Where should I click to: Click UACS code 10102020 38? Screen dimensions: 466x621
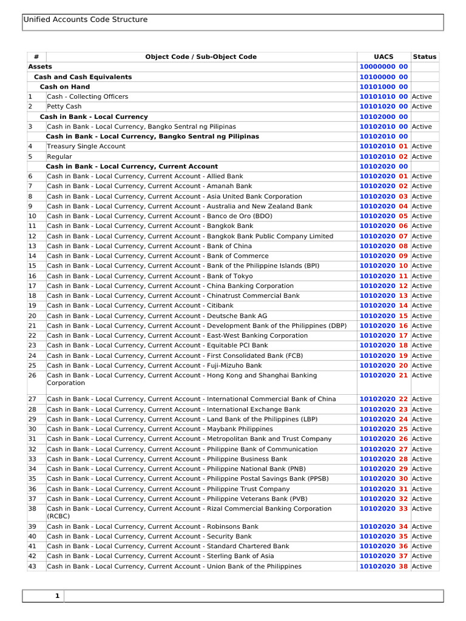click(x=383, y=566)
